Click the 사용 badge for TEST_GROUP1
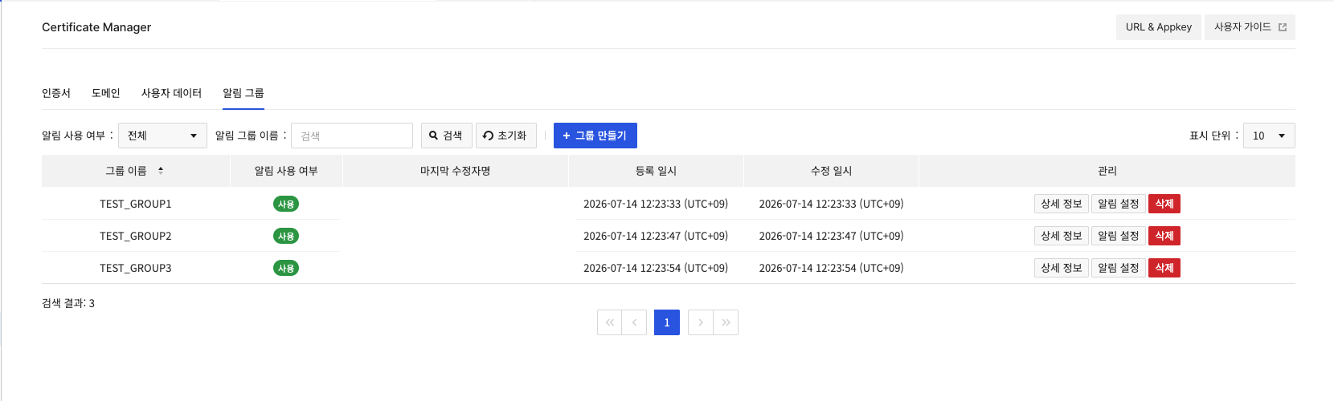The width and height of the screenshot is (1334, 401). coord(286,204)
